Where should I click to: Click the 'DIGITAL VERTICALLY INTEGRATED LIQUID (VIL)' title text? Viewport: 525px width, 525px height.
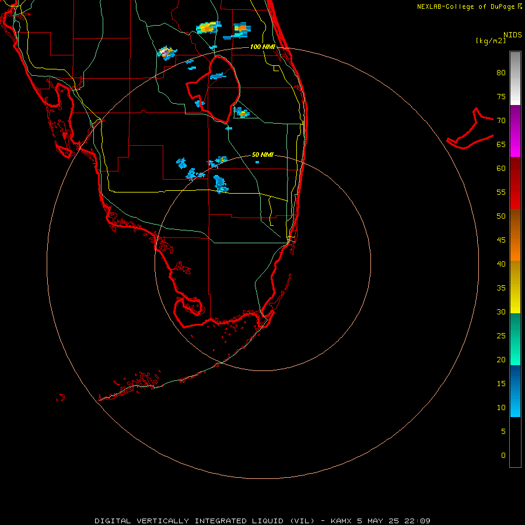pos(205,521)
